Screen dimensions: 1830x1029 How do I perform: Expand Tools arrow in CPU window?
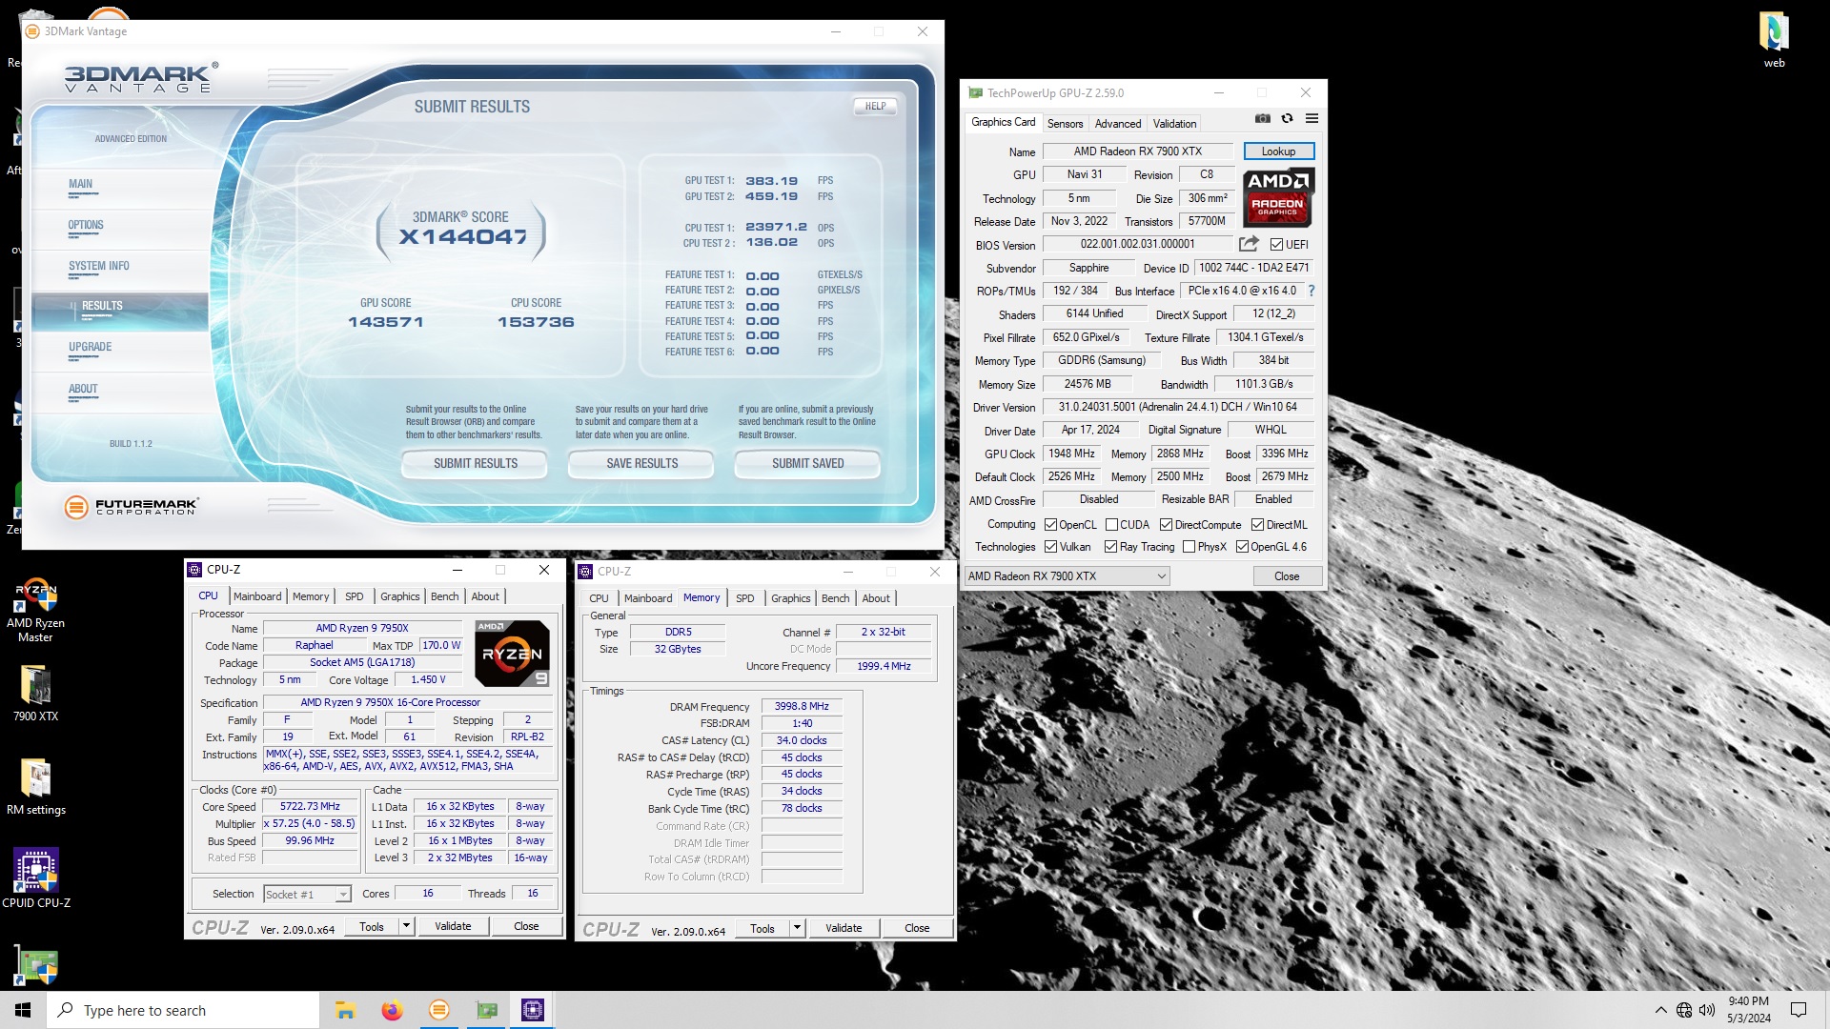click(406, 926)
